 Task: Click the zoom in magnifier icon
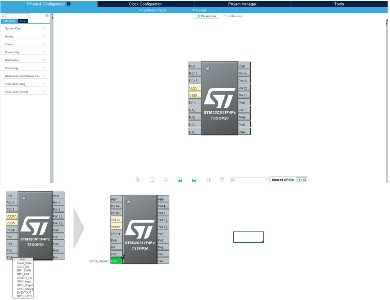tap(138, 179)
